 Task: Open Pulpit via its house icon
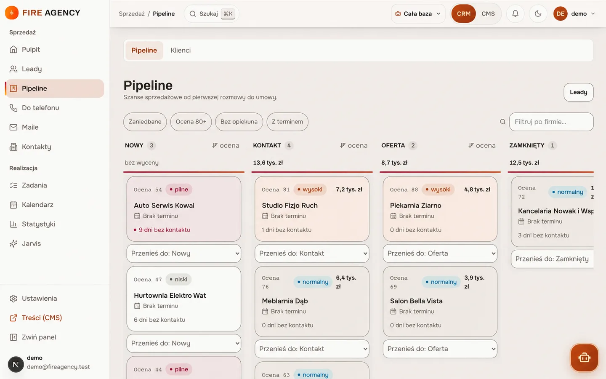[x=13, y=49]
